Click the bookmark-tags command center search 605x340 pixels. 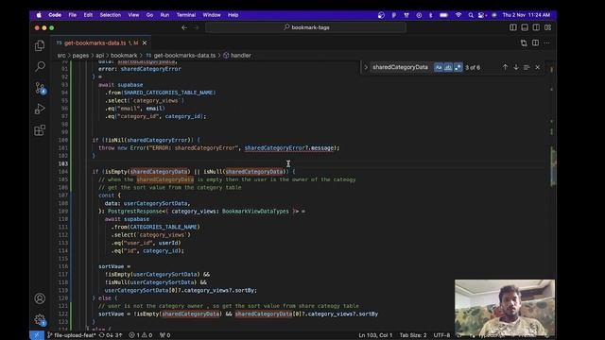tap(306, 27)
